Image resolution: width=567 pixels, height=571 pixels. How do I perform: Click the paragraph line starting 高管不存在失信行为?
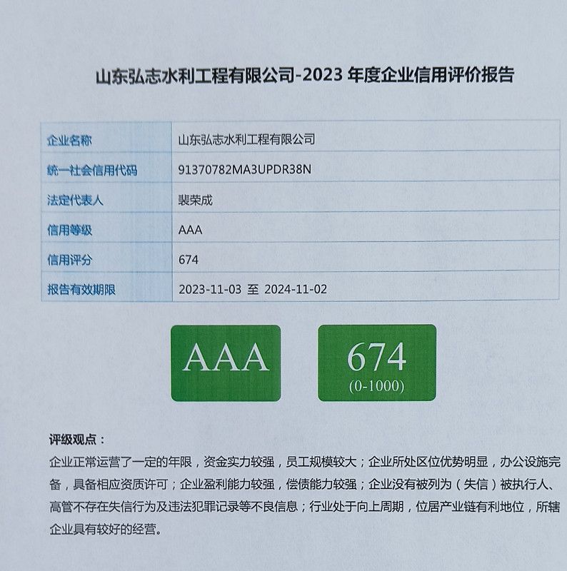point(305,507)
